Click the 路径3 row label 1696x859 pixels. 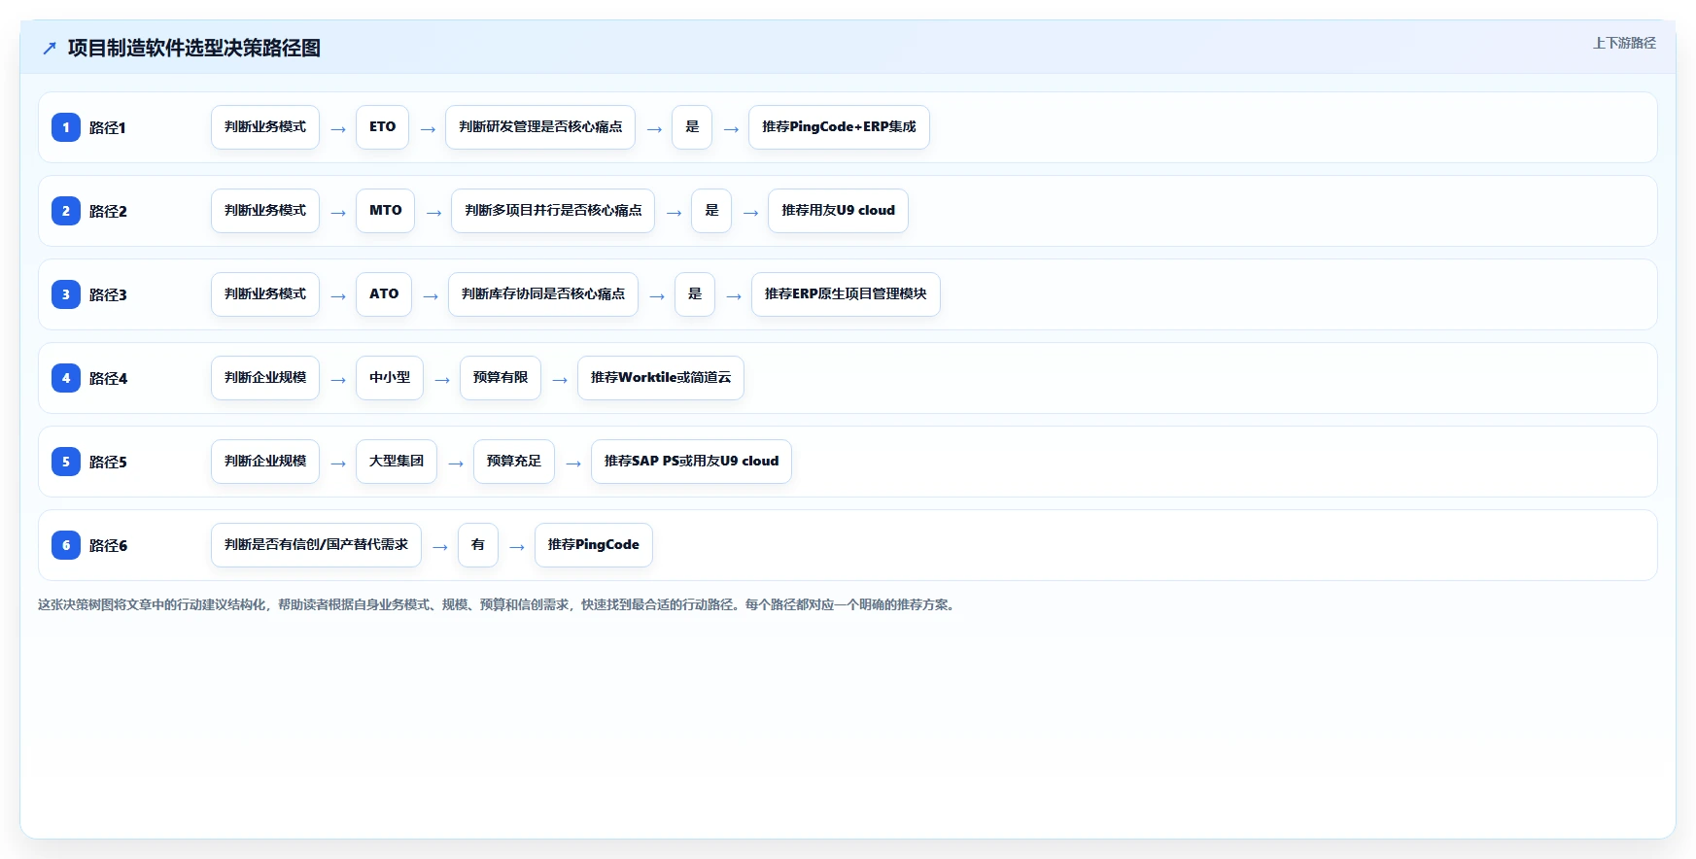click(x=108, y=294)
